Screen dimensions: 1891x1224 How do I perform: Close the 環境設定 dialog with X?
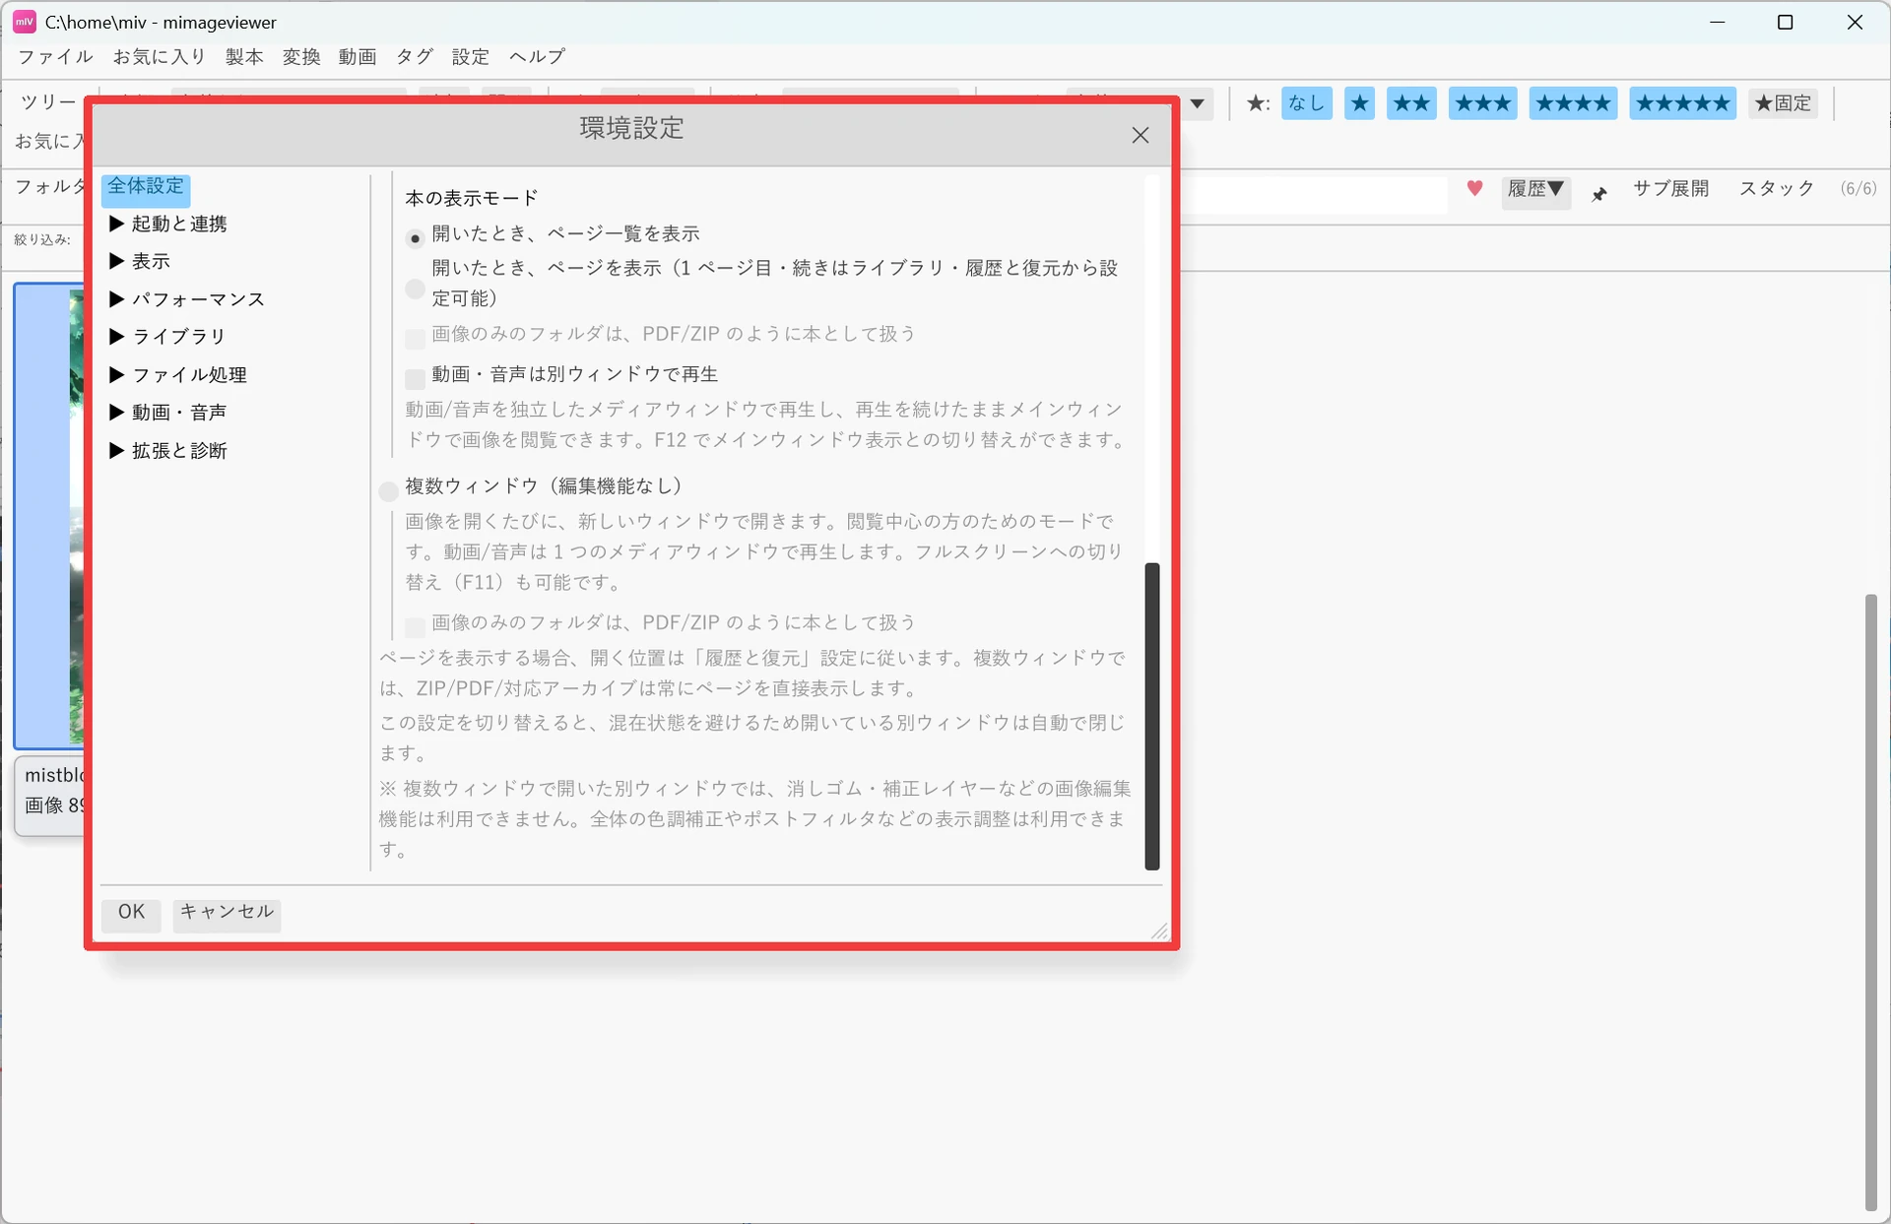click(1141, 135)
